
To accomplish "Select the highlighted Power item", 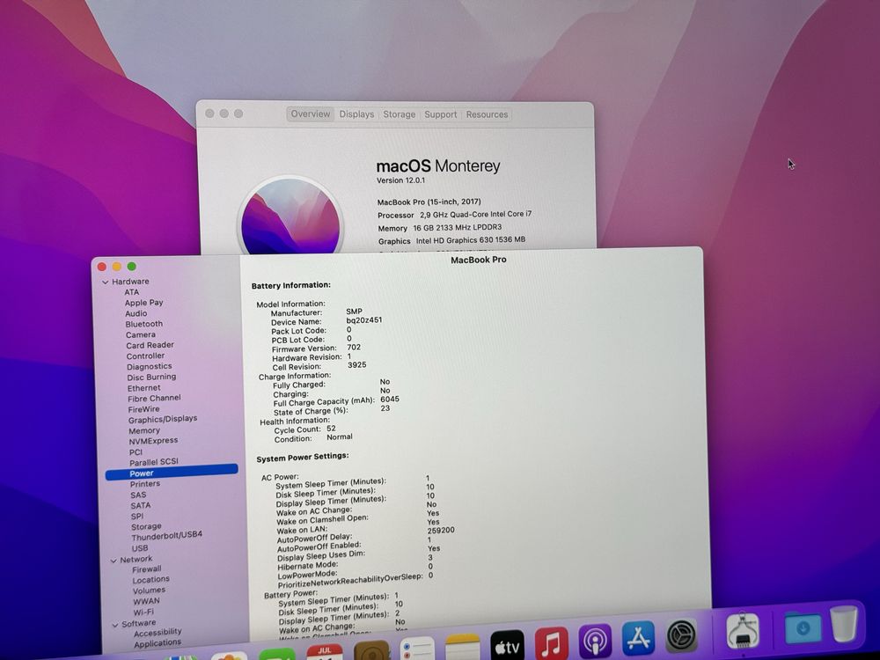I will coord(172,473).
